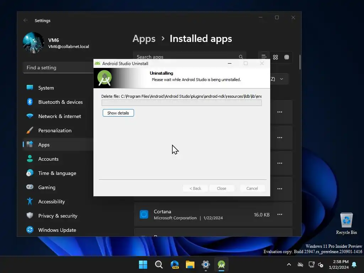Click the Gaming controller icon
364x273 pixels.
(30, 187)
